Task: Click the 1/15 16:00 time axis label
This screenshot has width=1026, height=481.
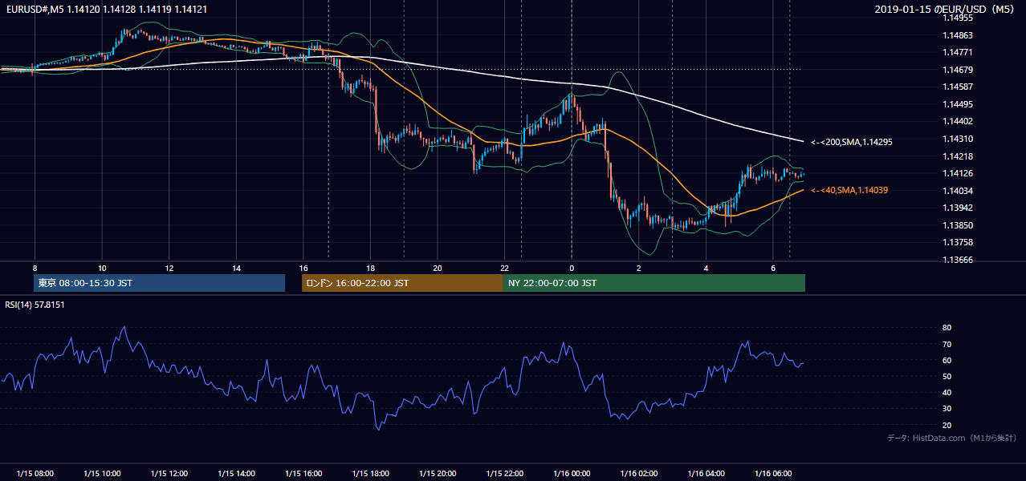Action: click(303, 474)
